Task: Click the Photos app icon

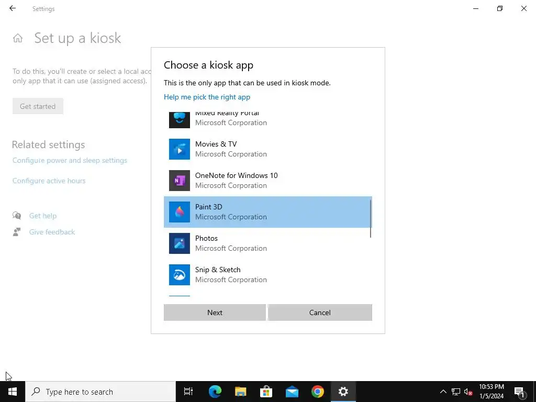Action: pos(180,243)
